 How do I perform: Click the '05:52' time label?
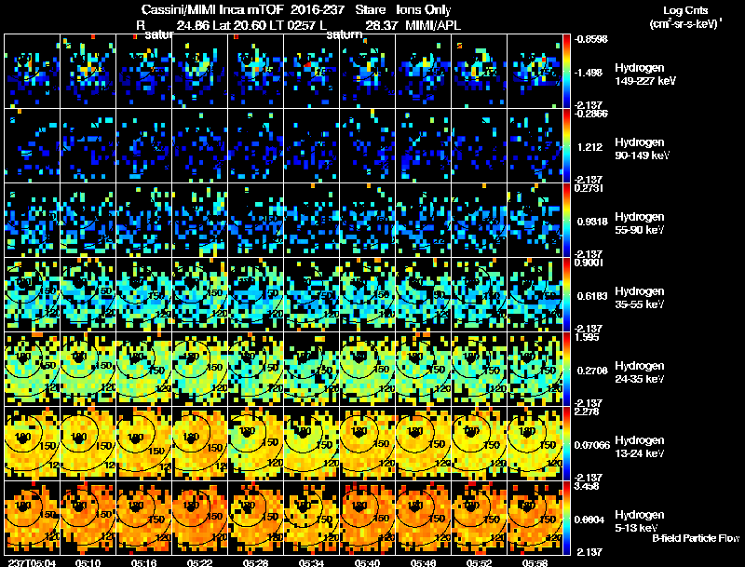click(x=479, y=562)
